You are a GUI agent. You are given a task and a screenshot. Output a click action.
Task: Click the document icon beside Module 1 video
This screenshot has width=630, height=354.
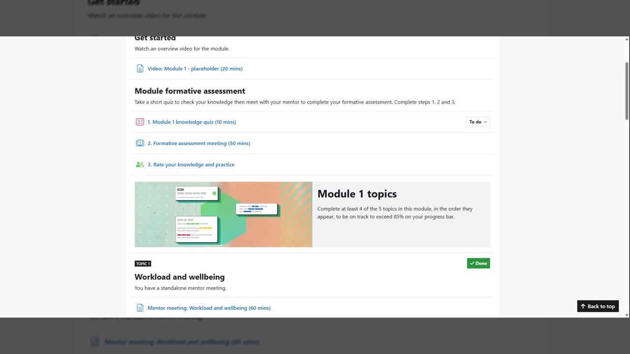tap(140, 69)
